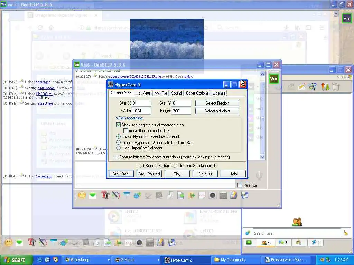Click floppy save icon in vm3 bottom toolbar

(x=171, y=243)
